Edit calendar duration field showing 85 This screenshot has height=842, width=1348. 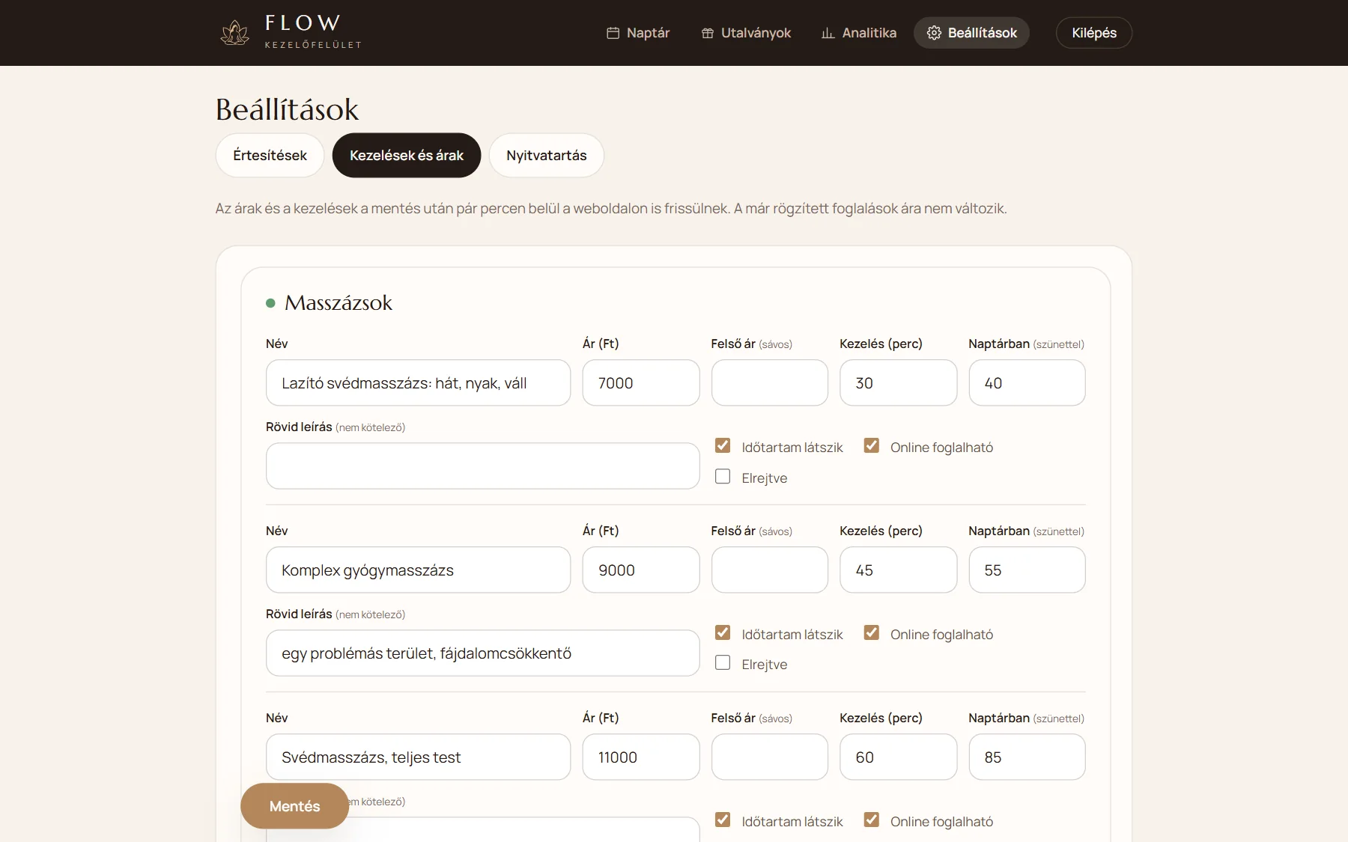pyautogui.click(x=1027, y=757)
